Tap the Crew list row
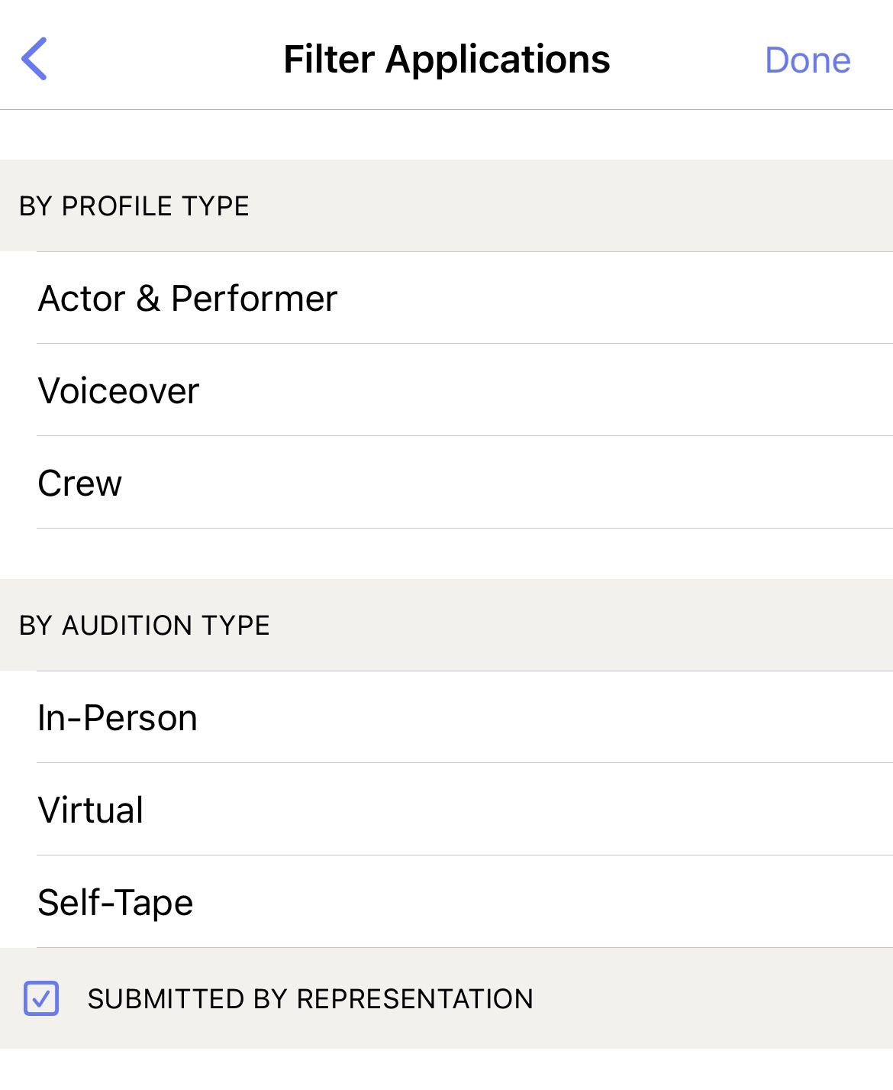The image size is (893, 1090). click(x=446, y=483)
